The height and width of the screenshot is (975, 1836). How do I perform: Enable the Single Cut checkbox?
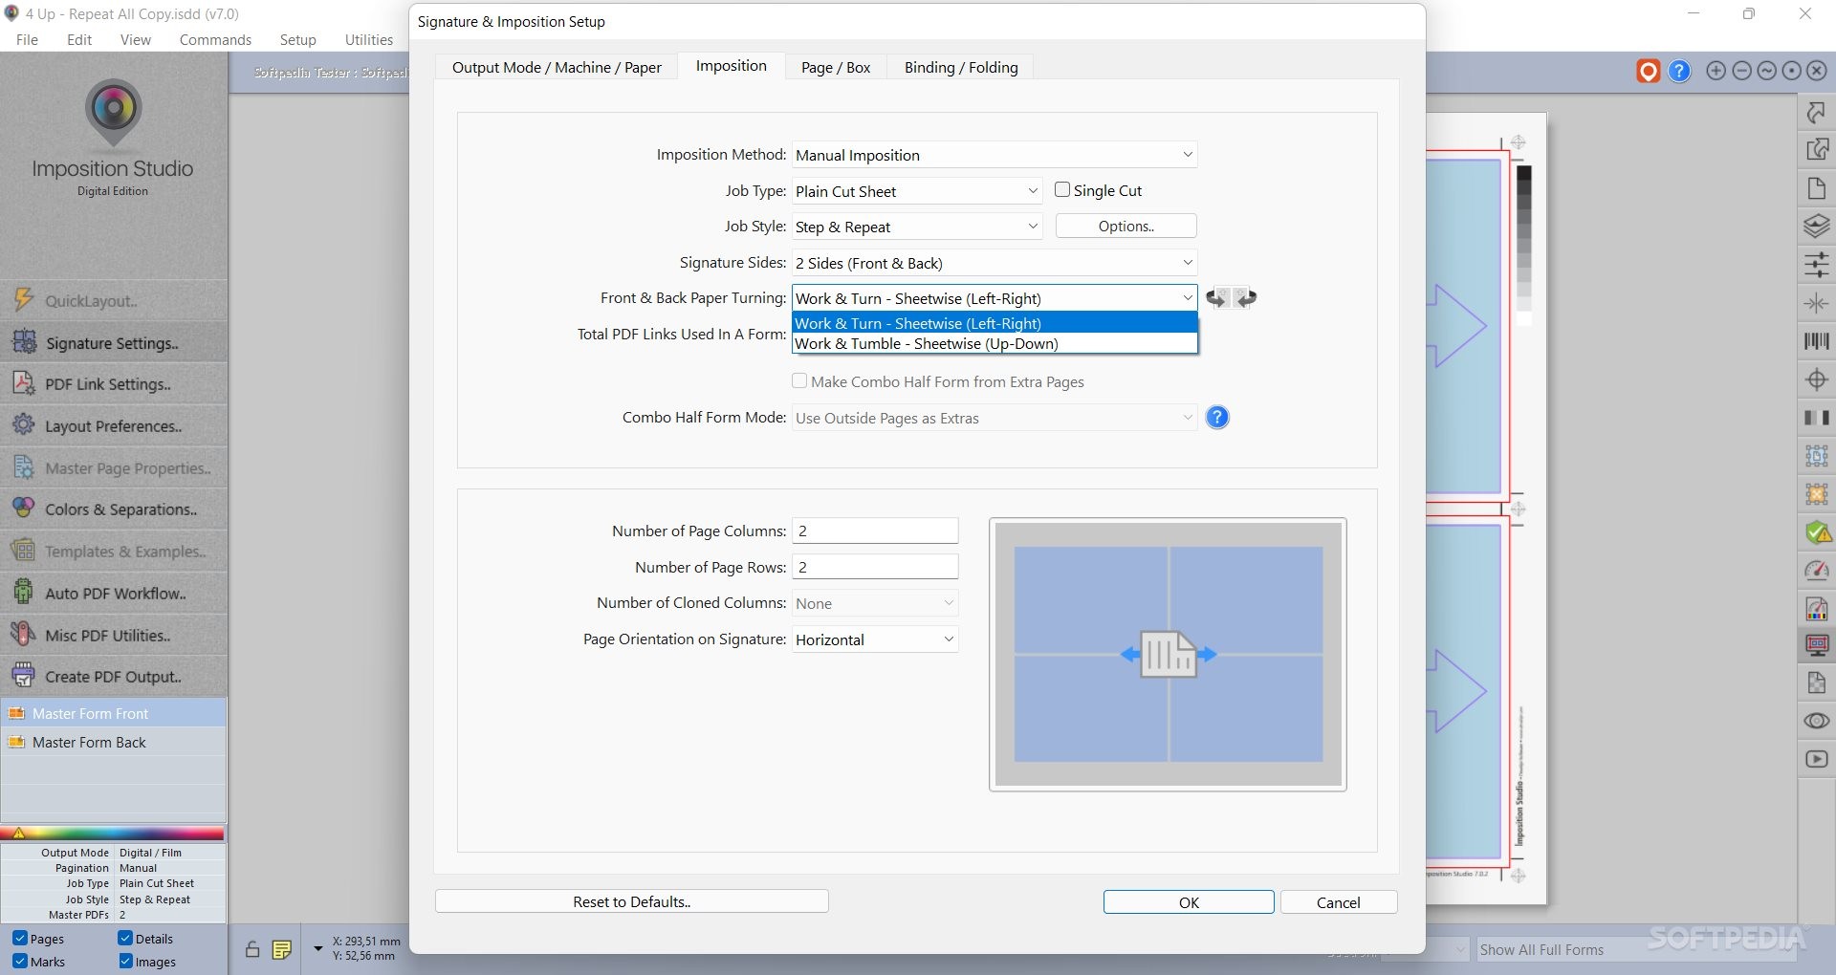pyautogui.click(x=1061, y=190)
